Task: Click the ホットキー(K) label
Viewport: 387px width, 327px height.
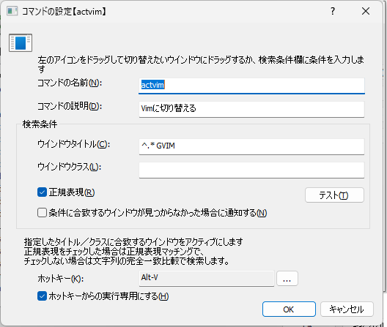Action: coord(60,279)
